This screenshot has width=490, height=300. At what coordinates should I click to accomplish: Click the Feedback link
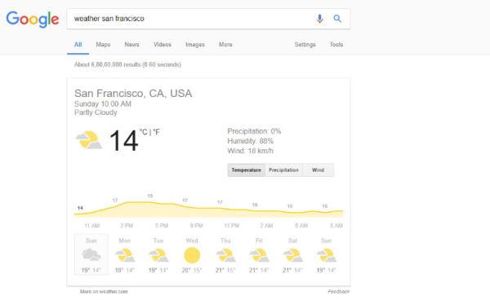338,292
